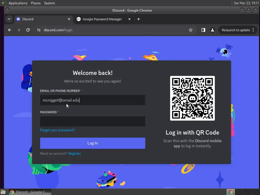Click the Welcome back! heading
The width and height of the screenshot is (260, 195).
pos(92,73)
